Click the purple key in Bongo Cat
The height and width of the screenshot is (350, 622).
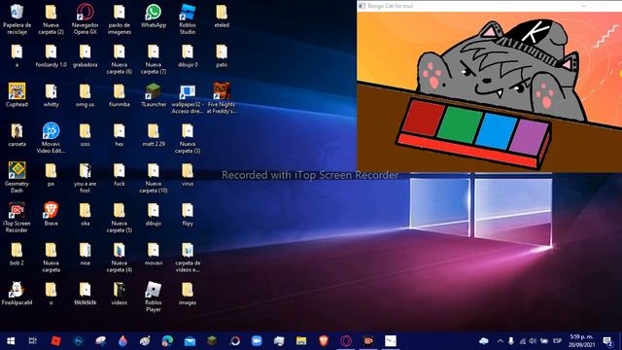[529, 137]
